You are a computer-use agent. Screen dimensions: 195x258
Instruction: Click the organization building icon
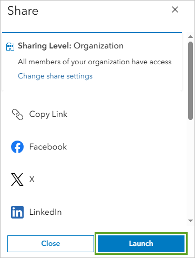(x=10, y=46)
